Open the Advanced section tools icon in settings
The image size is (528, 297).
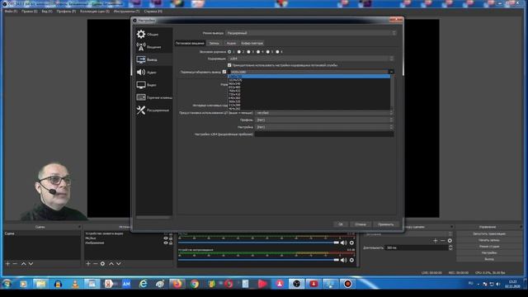pos(141,110)
